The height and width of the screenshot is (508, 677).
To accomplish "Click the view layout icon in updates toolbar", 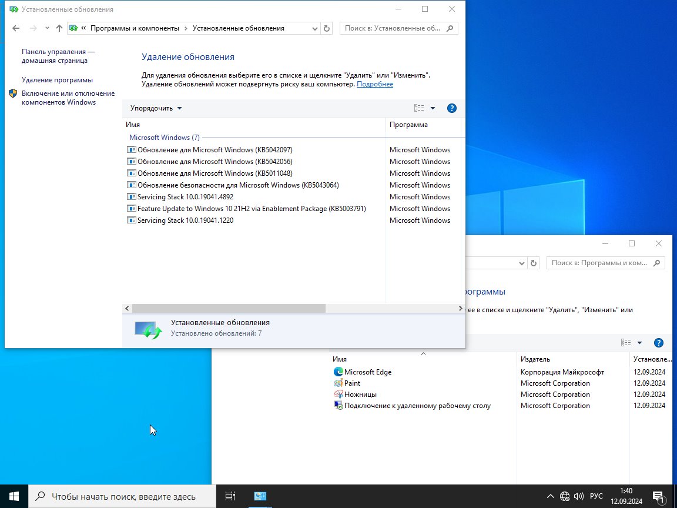I will coord(419,108).
